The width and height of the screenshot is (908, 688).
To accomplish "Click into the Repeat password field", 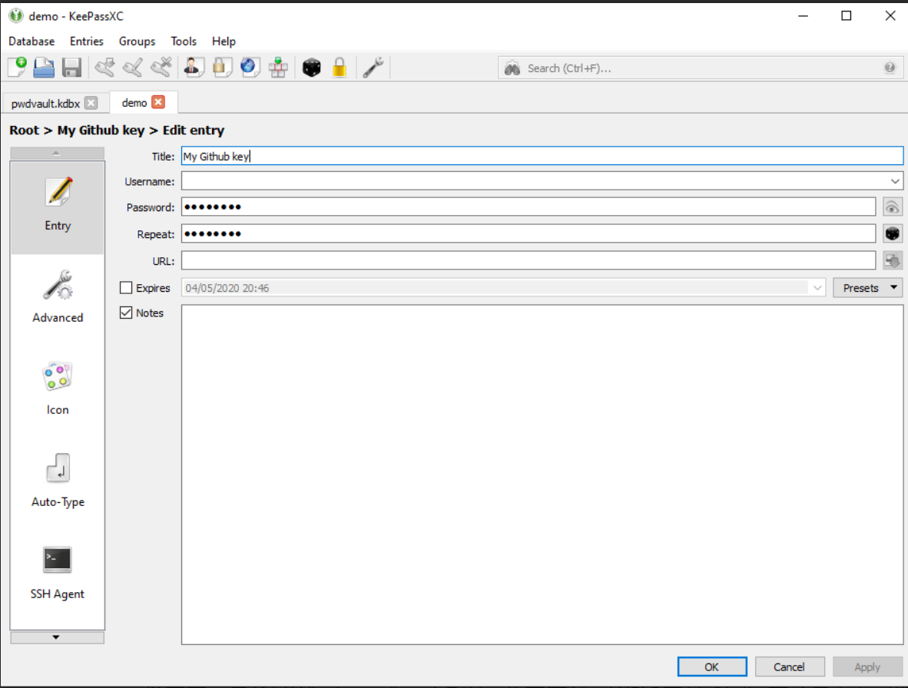I will tap(528, 233).
